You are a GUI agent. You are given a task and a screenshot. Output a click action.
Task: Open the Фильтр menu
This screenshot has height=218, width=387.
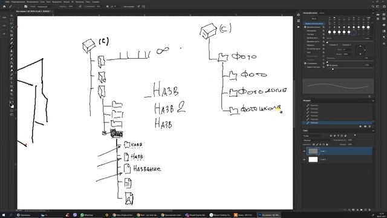point(67,2)
